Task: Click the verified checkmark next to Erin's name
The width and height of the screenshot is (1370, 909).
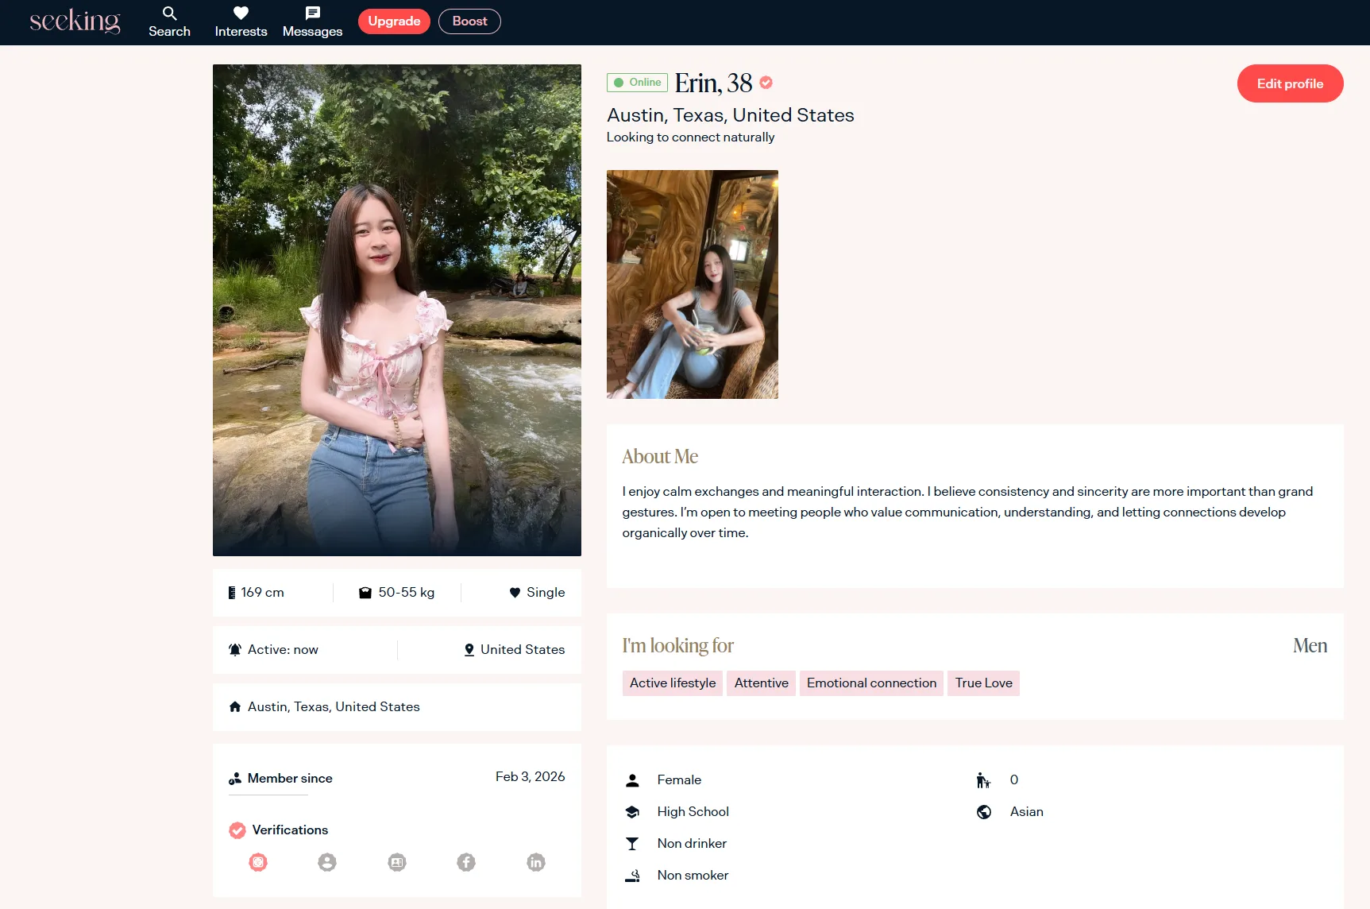Action: [766, 83]
